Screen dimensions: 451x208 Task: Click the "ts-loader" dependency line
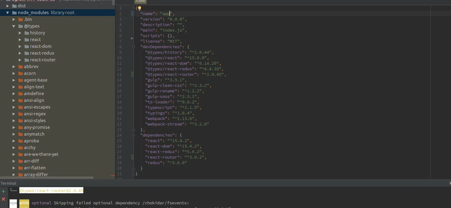(172, 102)
